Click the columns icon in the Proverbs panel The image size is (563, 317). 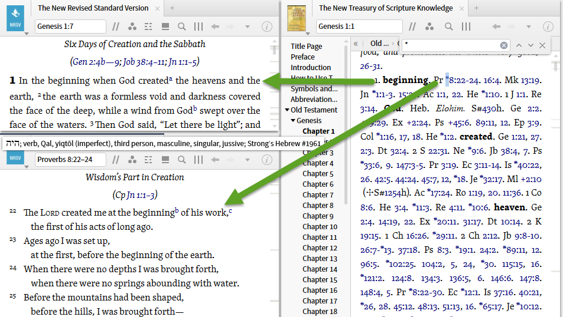coord(198,159)
